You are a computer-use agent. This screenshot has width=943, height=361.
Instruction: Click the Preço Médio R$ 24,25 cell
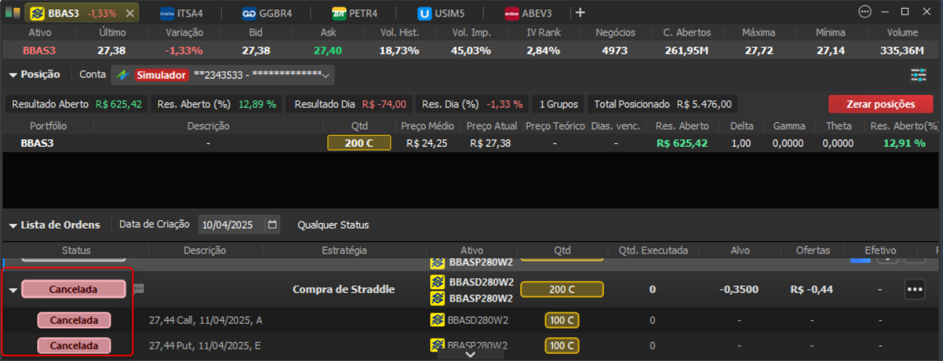(x=426, y=143)
